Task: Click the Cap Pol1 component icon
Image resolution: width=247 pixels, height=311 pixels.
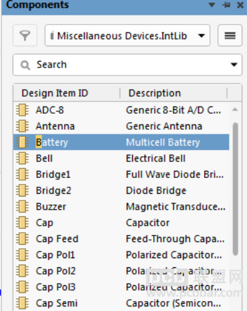Action: [x=22, y=255]
